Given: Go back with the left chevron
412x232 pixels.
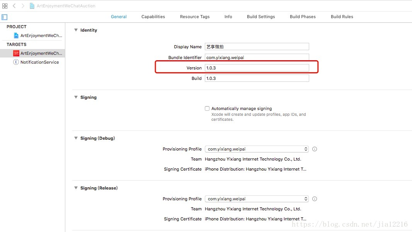Looking at the screenshot, I should coord(14,6).
